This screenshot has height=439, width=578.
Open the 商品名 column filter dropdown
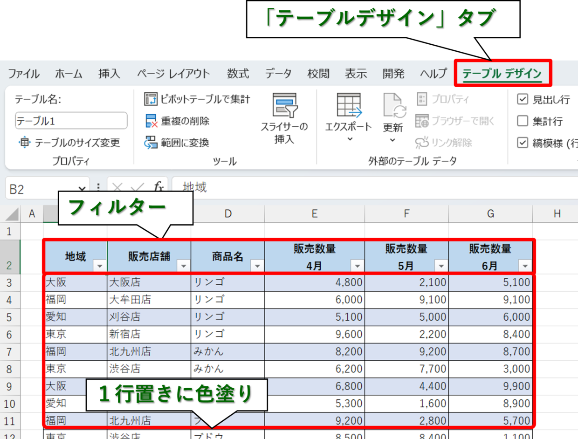257,266
